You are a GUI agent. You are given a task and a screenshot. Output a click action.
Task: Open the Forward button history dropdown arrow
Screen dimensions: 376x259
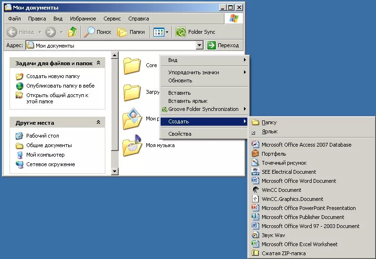61,32
